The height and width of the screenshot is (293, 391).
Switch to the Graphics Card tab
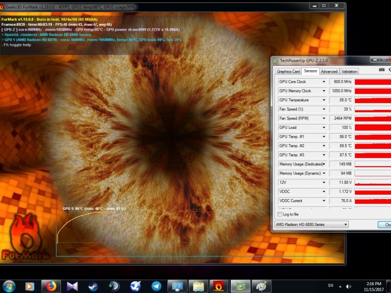[289, 71]
